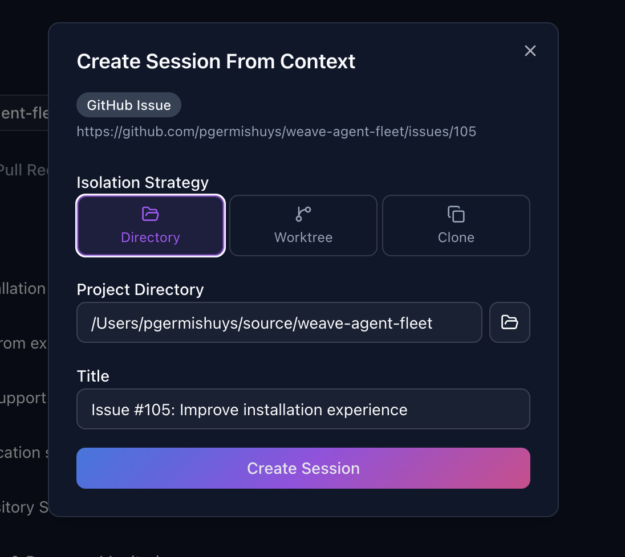Click the title text mentioning installation experience

click(248, 409)
